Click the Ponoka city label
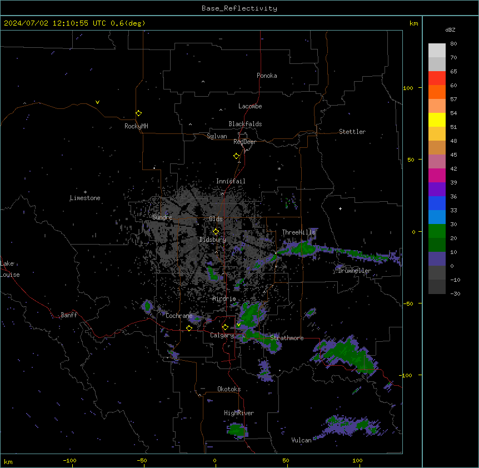 click(x=267, y=76)
